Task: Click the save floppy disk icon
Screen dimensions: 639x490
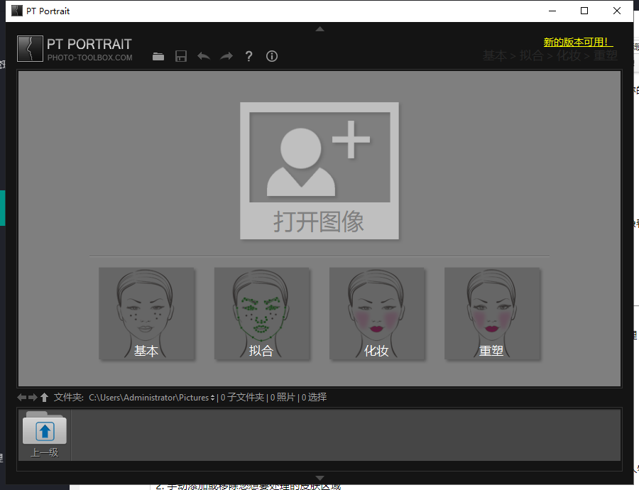Action: [181, 57]
